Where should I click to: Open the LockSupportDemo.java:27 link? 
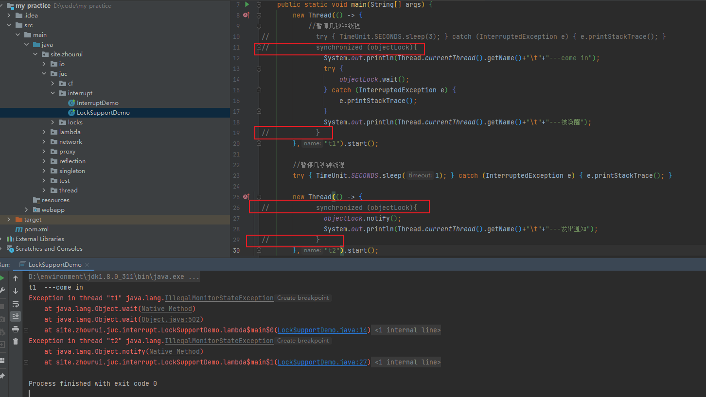tap(322, 362)
